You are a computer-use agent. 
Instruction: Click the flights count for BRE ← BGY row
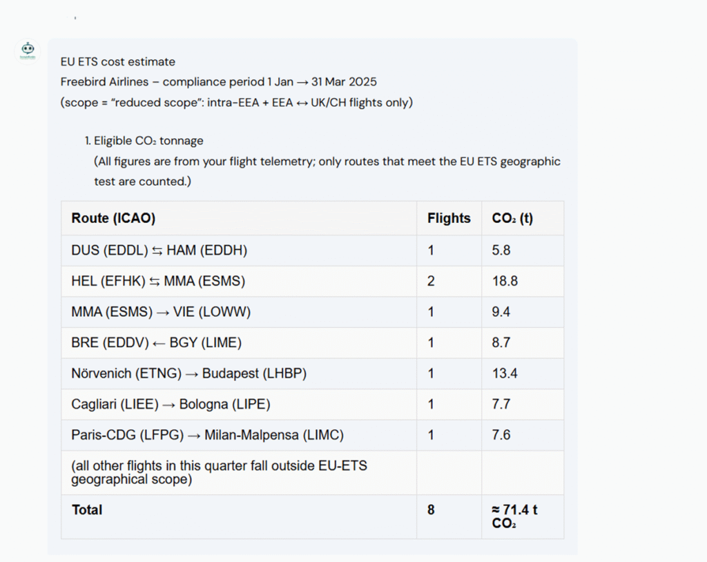[431, 342]
